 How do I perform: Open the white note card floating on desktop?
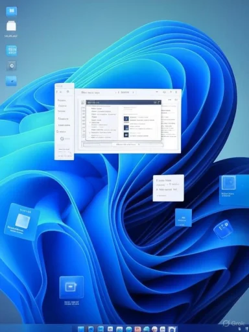pyautogui.click(x=169, y=188)
